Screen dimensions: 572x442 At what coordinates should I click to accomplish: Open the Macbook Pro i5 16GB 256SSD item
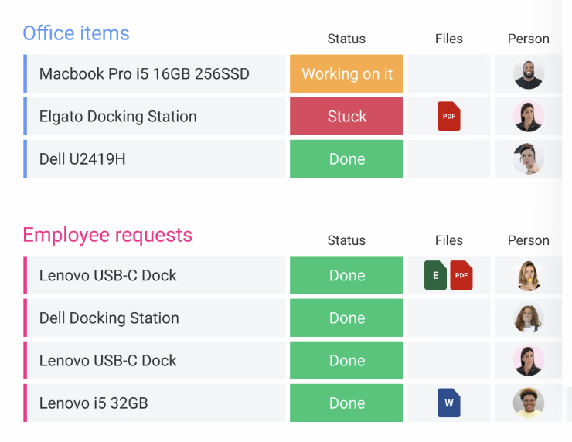coord(145,74)
